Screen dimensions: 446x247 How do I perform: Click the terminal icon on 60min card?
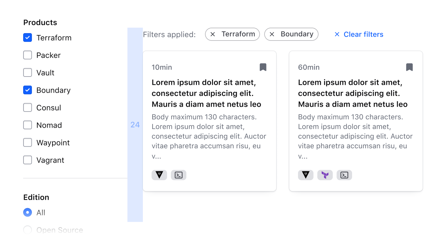click(344, 175)
